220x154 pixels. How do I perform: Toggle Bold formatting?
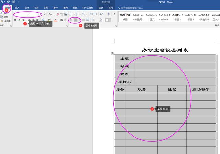point(15,20)
